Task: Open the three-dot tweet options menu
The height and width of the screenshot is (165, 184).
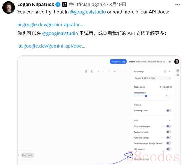Action: (178, 5)
